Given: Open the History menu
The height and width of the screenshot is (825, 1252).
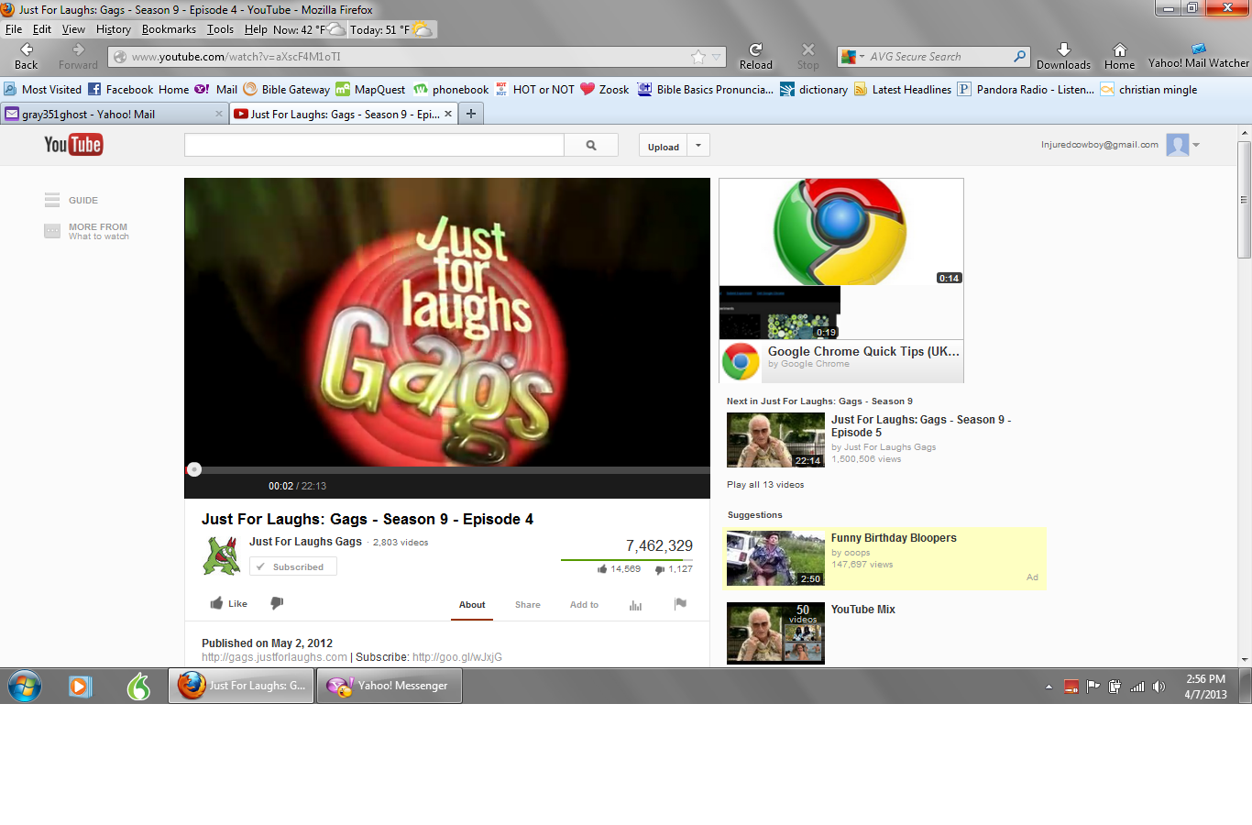Looking at the screenshot, I should (x=114, y=29).
